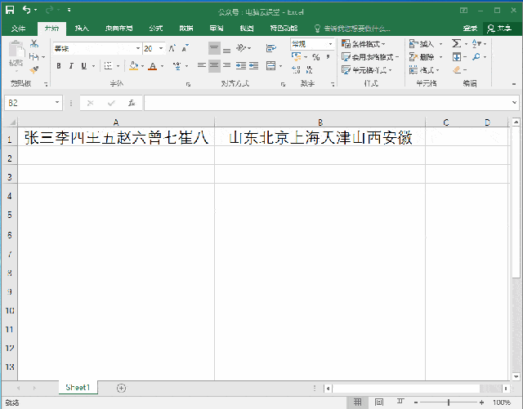Click the Name Box showing B2
Screen dimensions: 523x409
pos(34,103)
